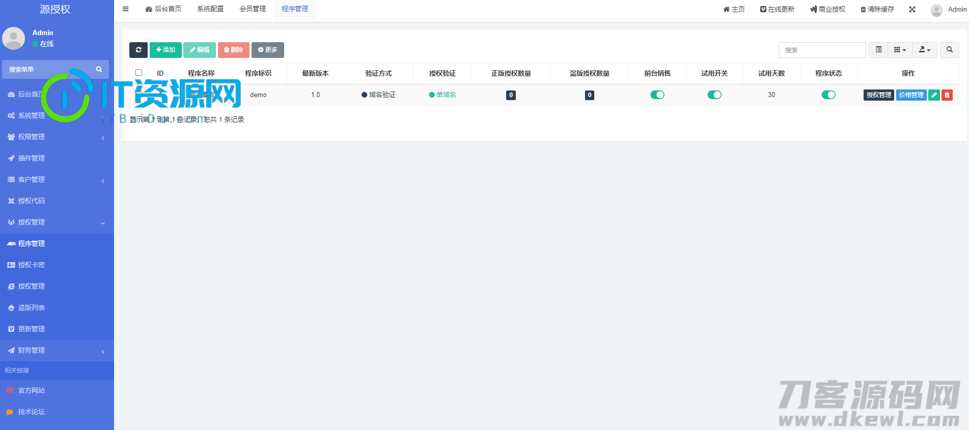Toggle the sidebar hamburger menu

(125, 9)
